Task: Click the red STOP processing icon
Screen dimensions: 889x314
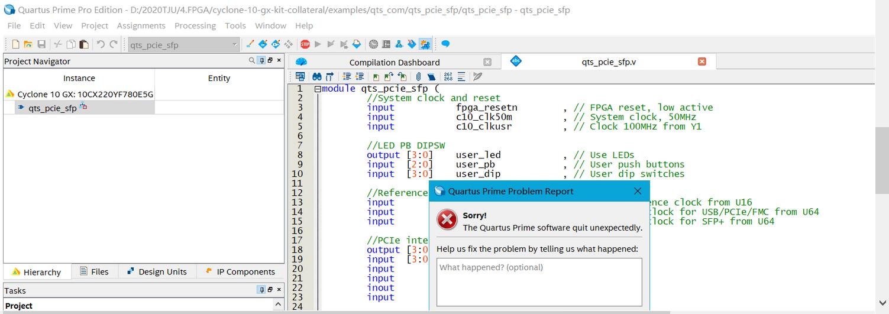Action: [x=305, y=44]
